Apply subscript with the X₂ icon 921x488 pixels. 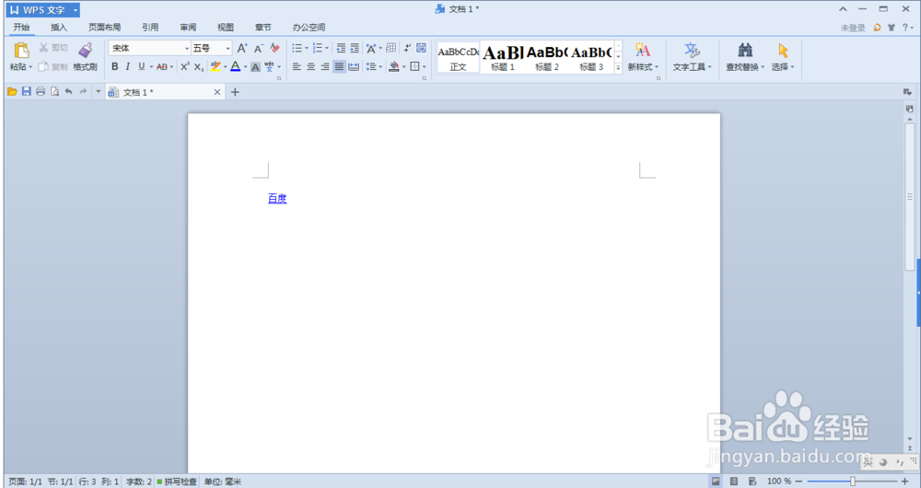click(199, 67)
